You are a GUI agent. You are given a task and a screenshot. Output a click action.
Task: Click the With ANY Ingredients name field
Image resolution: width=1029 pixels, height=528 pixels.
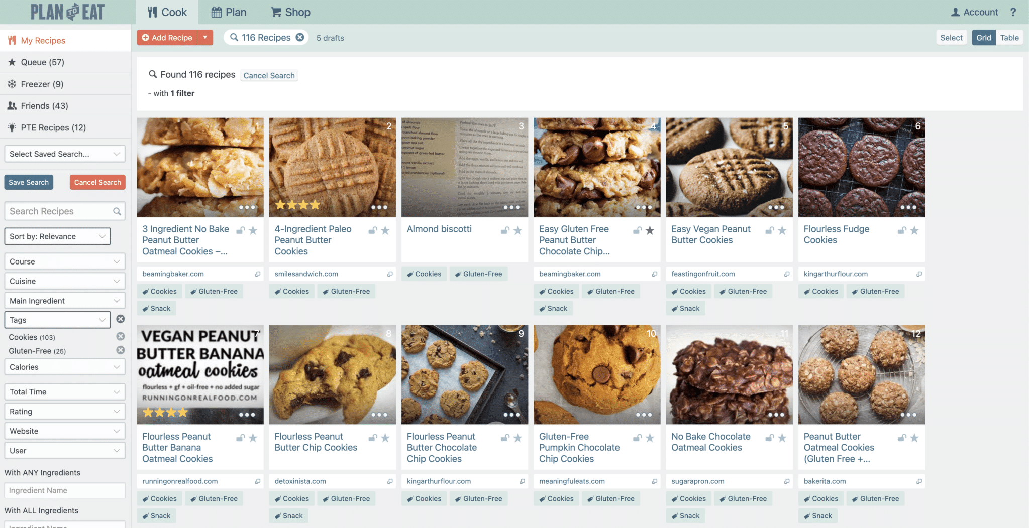64,490
